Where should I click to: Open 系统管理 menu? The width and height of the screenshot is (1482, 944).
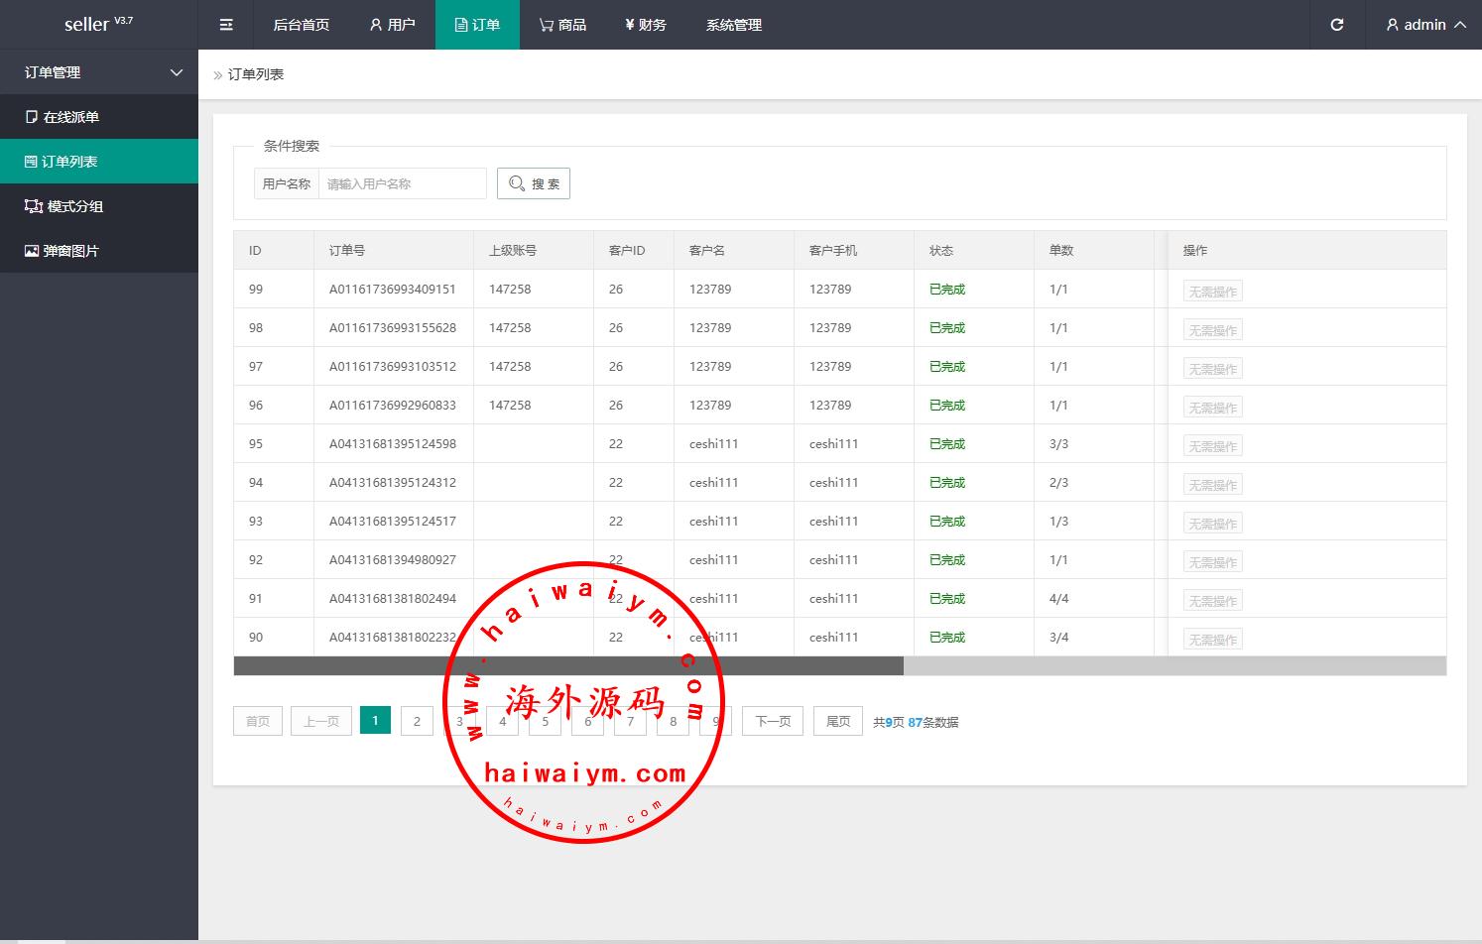[x=734, y=25]
